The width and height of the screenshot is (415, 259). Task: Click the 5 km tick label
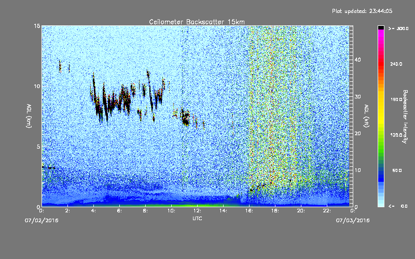pyautogui.click(x=38, y=147)
